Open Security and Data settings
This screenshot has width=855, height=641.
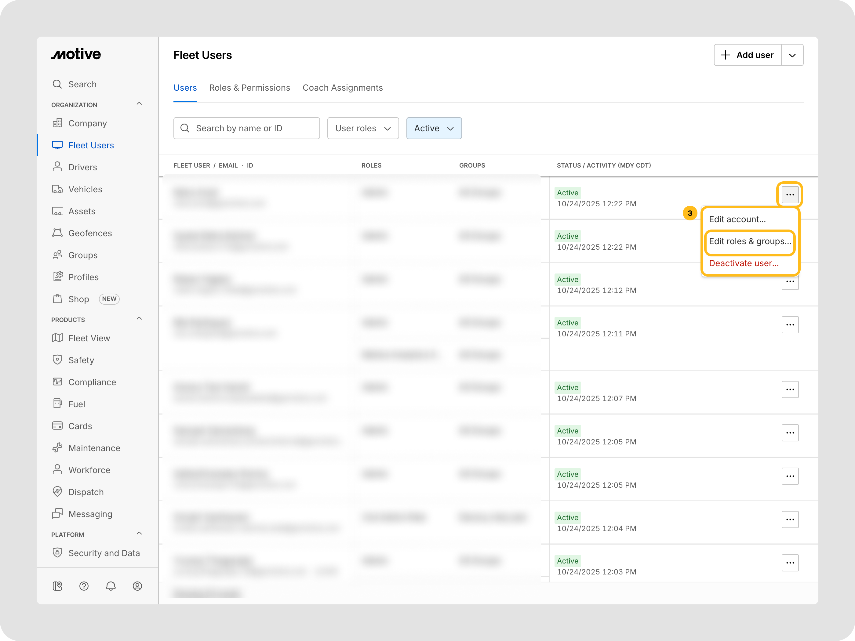pyautogui.click(x=104, y=553)
